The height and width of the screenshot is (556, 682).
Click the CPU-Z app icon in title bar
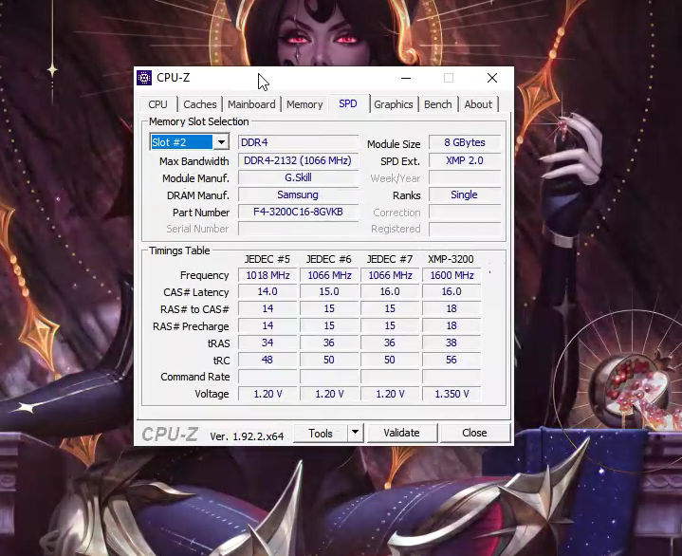click(x=144, y=78)
